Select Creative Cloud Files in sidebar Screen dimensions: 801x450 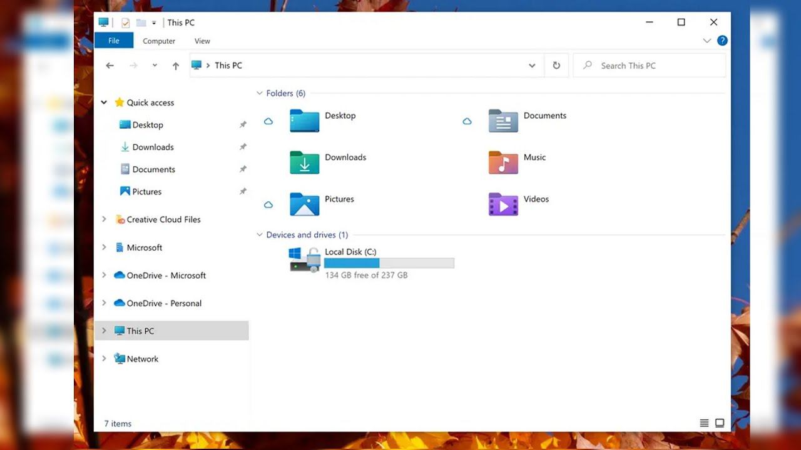(x=164, y=219)
